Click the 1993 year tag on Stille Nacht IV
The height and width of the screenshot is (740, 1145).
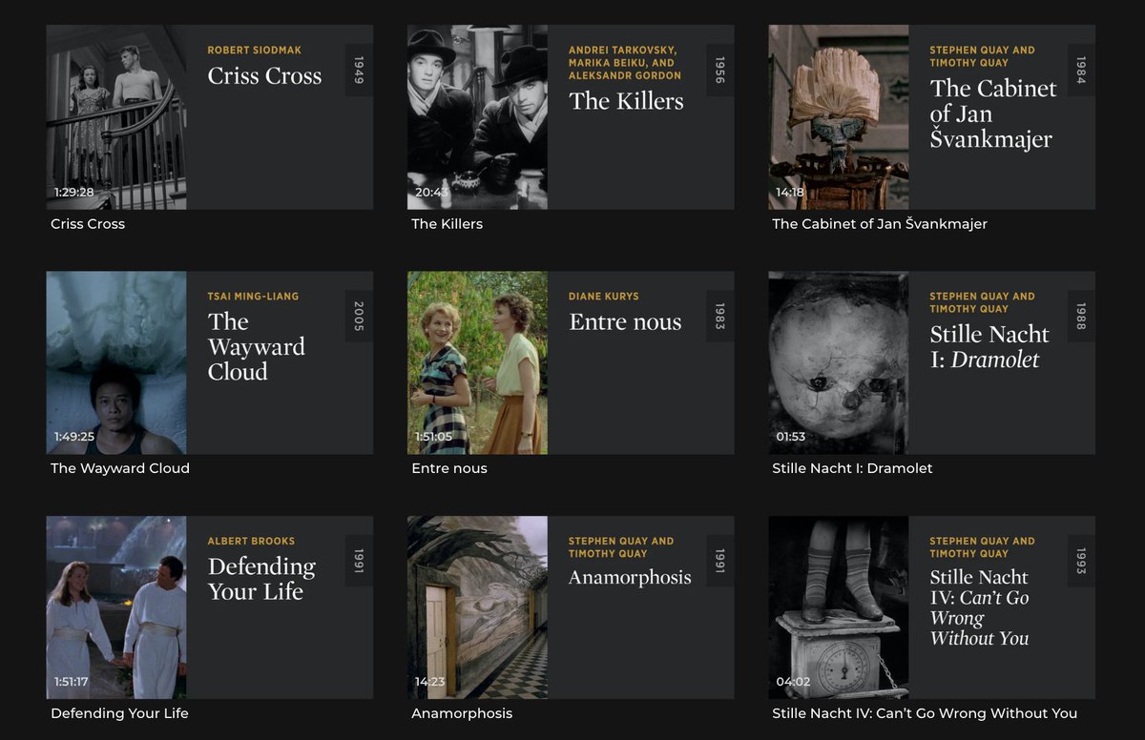[x=1081, y=561]
